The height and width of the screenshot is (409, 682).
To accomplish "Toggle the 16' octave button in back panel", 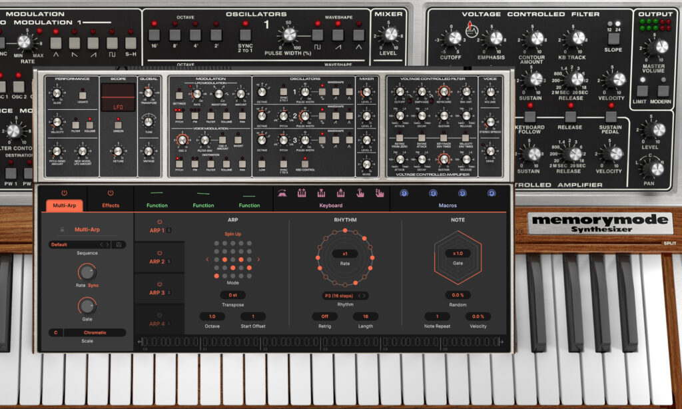I will coord(155,35).
